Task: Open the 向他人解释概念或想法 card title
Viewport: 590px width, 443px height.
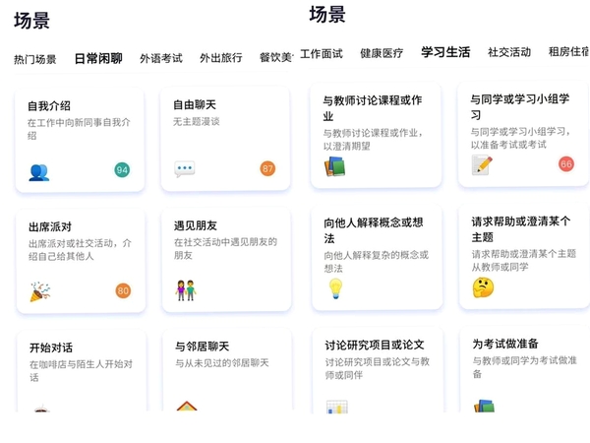Action: (374, 230)
